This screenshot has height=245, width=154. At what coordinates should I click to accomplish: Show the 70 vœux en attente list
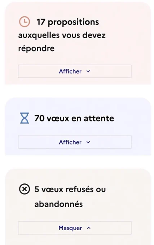coord(75,142)
